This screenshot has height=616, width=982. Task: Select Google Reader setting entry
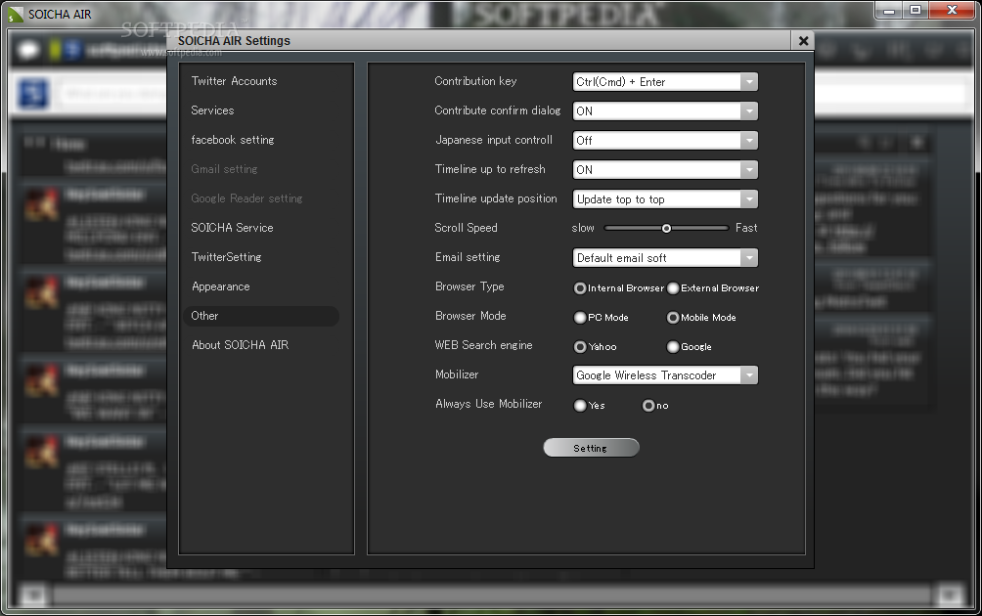point(246,198)
